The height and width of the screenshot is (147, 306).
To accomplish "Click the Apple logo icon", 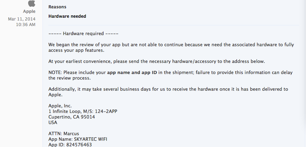I will 32,3.
